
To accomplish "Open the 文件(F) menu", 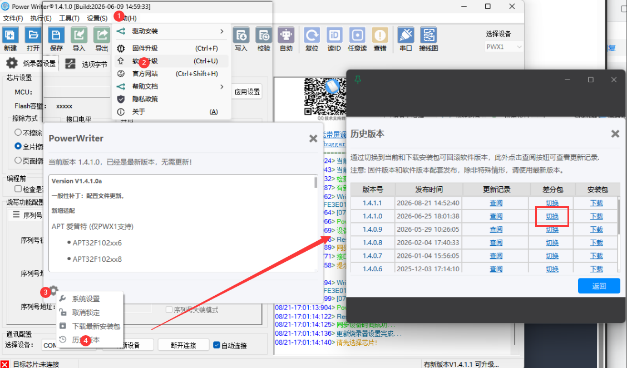I will (x=13, y=18).
